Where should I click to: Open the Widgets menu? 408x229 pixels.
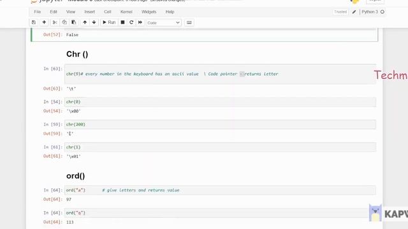click(149, 12)
